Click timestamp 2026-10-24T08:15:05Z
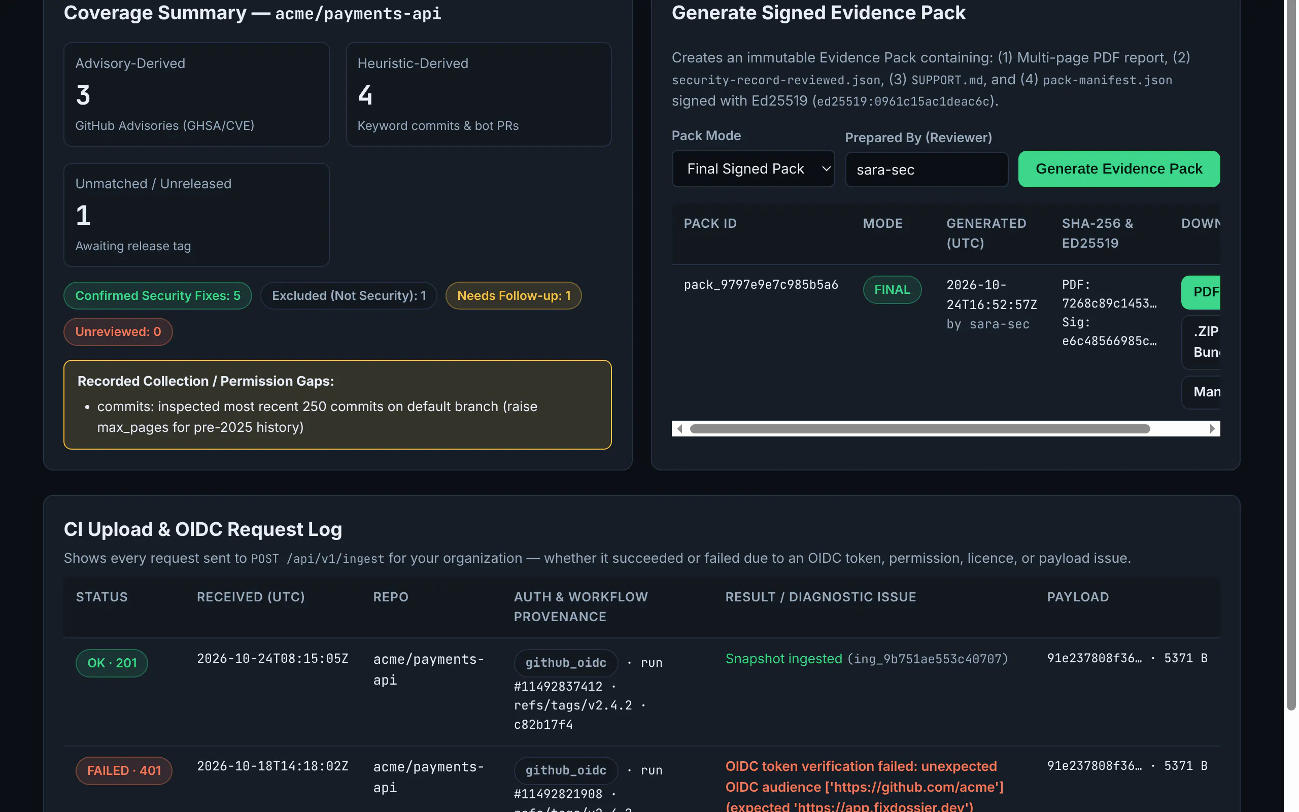Screen dimensions: 1299x812 tap(272, 658)
